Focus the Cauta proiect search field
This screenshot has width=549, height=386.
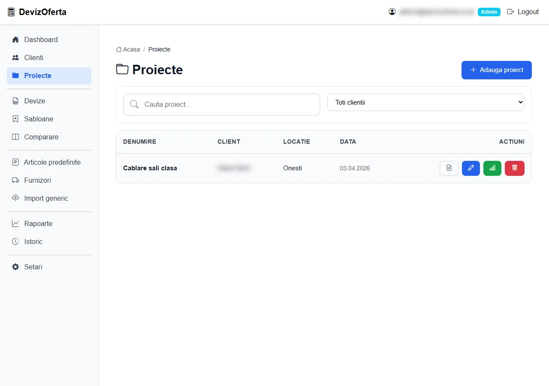(222, 105)
